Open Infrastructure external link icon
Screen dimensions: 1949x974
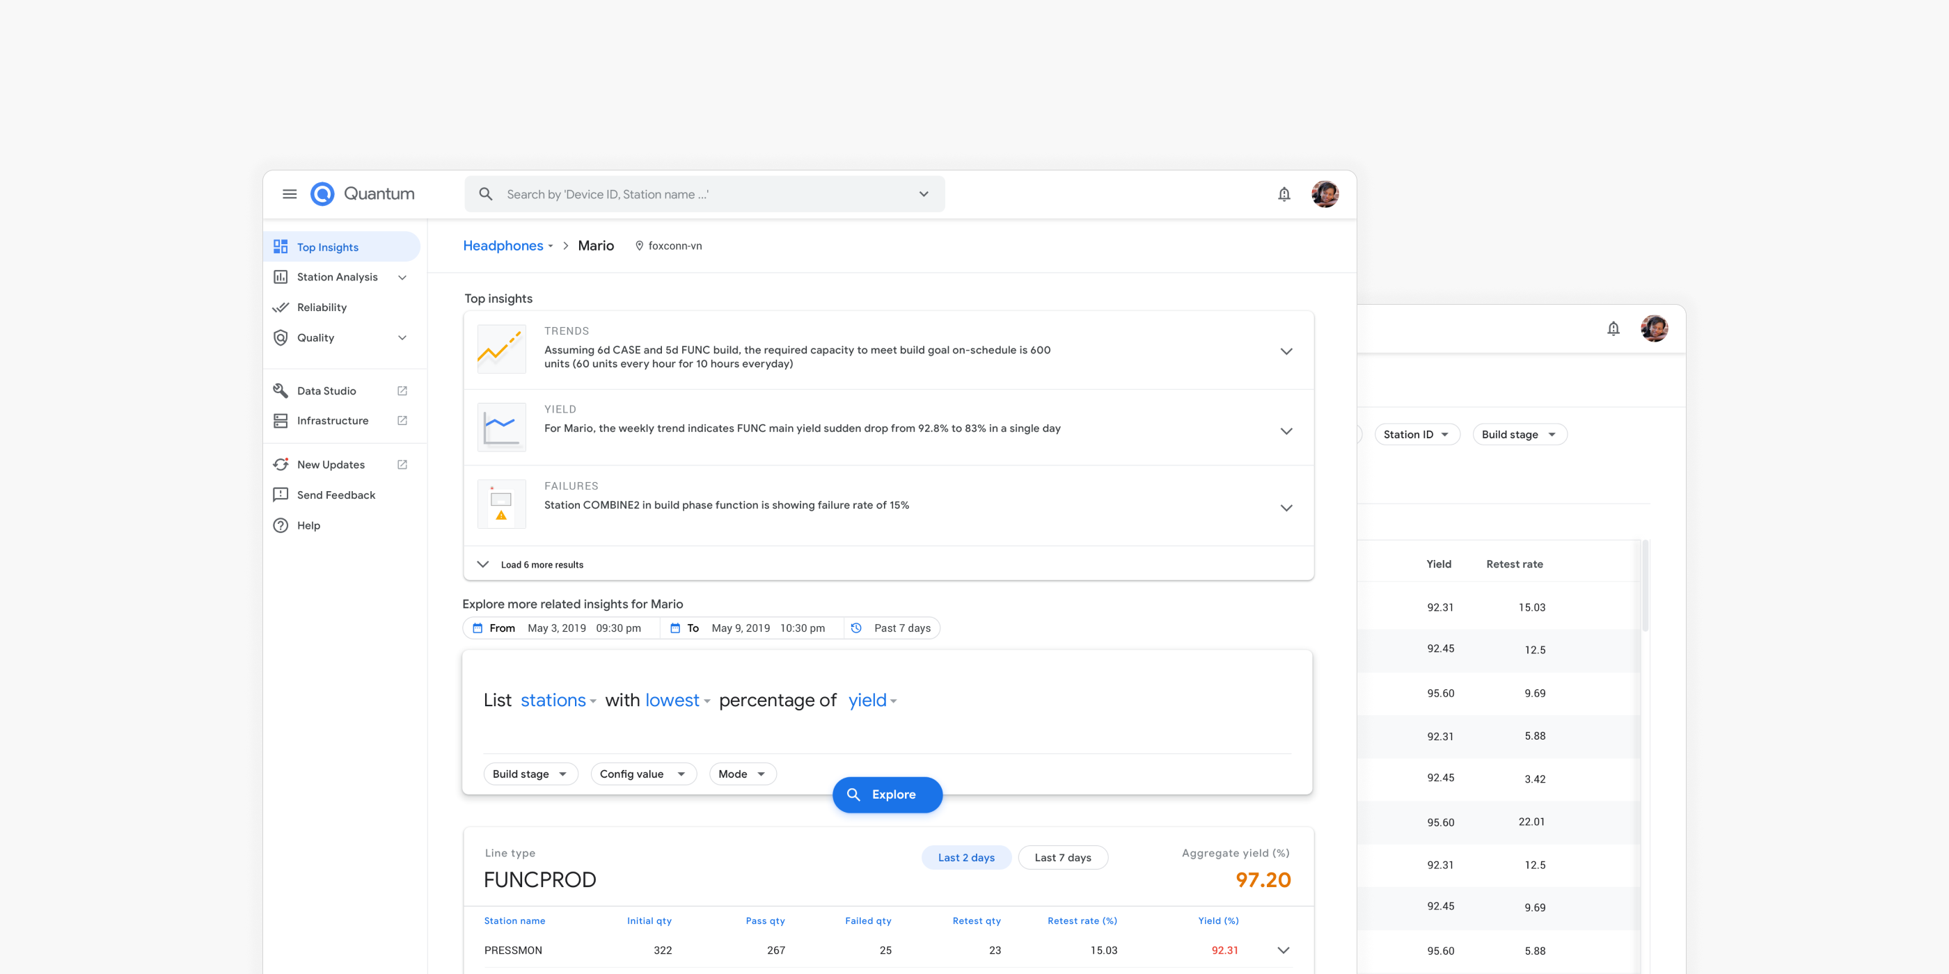tap(402, 420)
